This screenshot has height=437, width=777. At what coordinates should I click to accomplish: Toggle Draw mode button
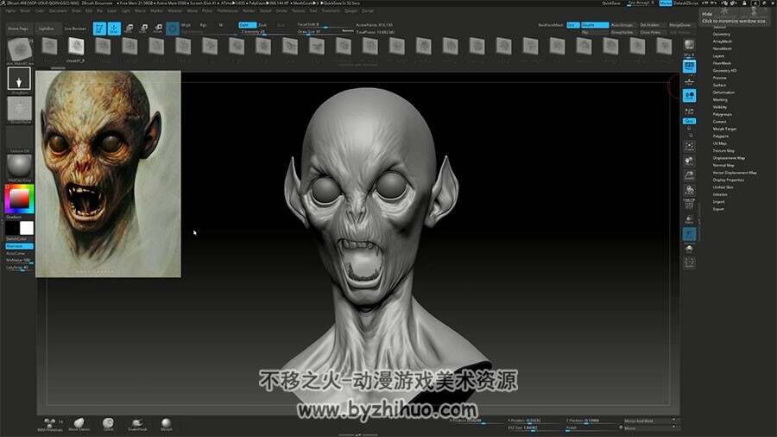point(114,28)
